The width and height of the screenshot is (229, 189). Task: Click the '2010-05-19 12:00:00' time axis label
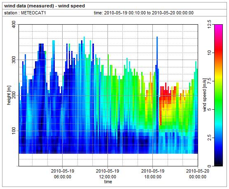point(107,174)
